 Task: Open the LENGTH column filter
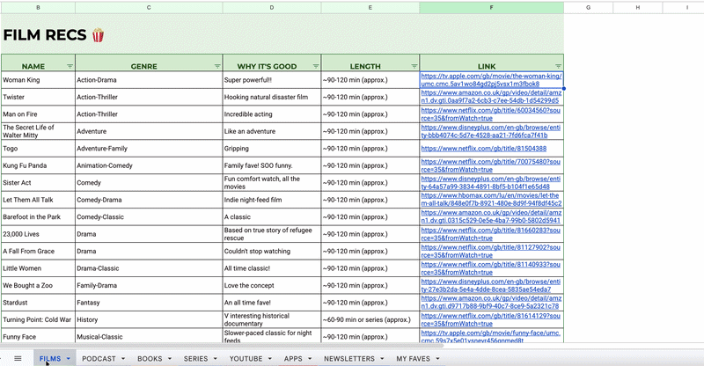pyautogui.click(x=414, y=67)
